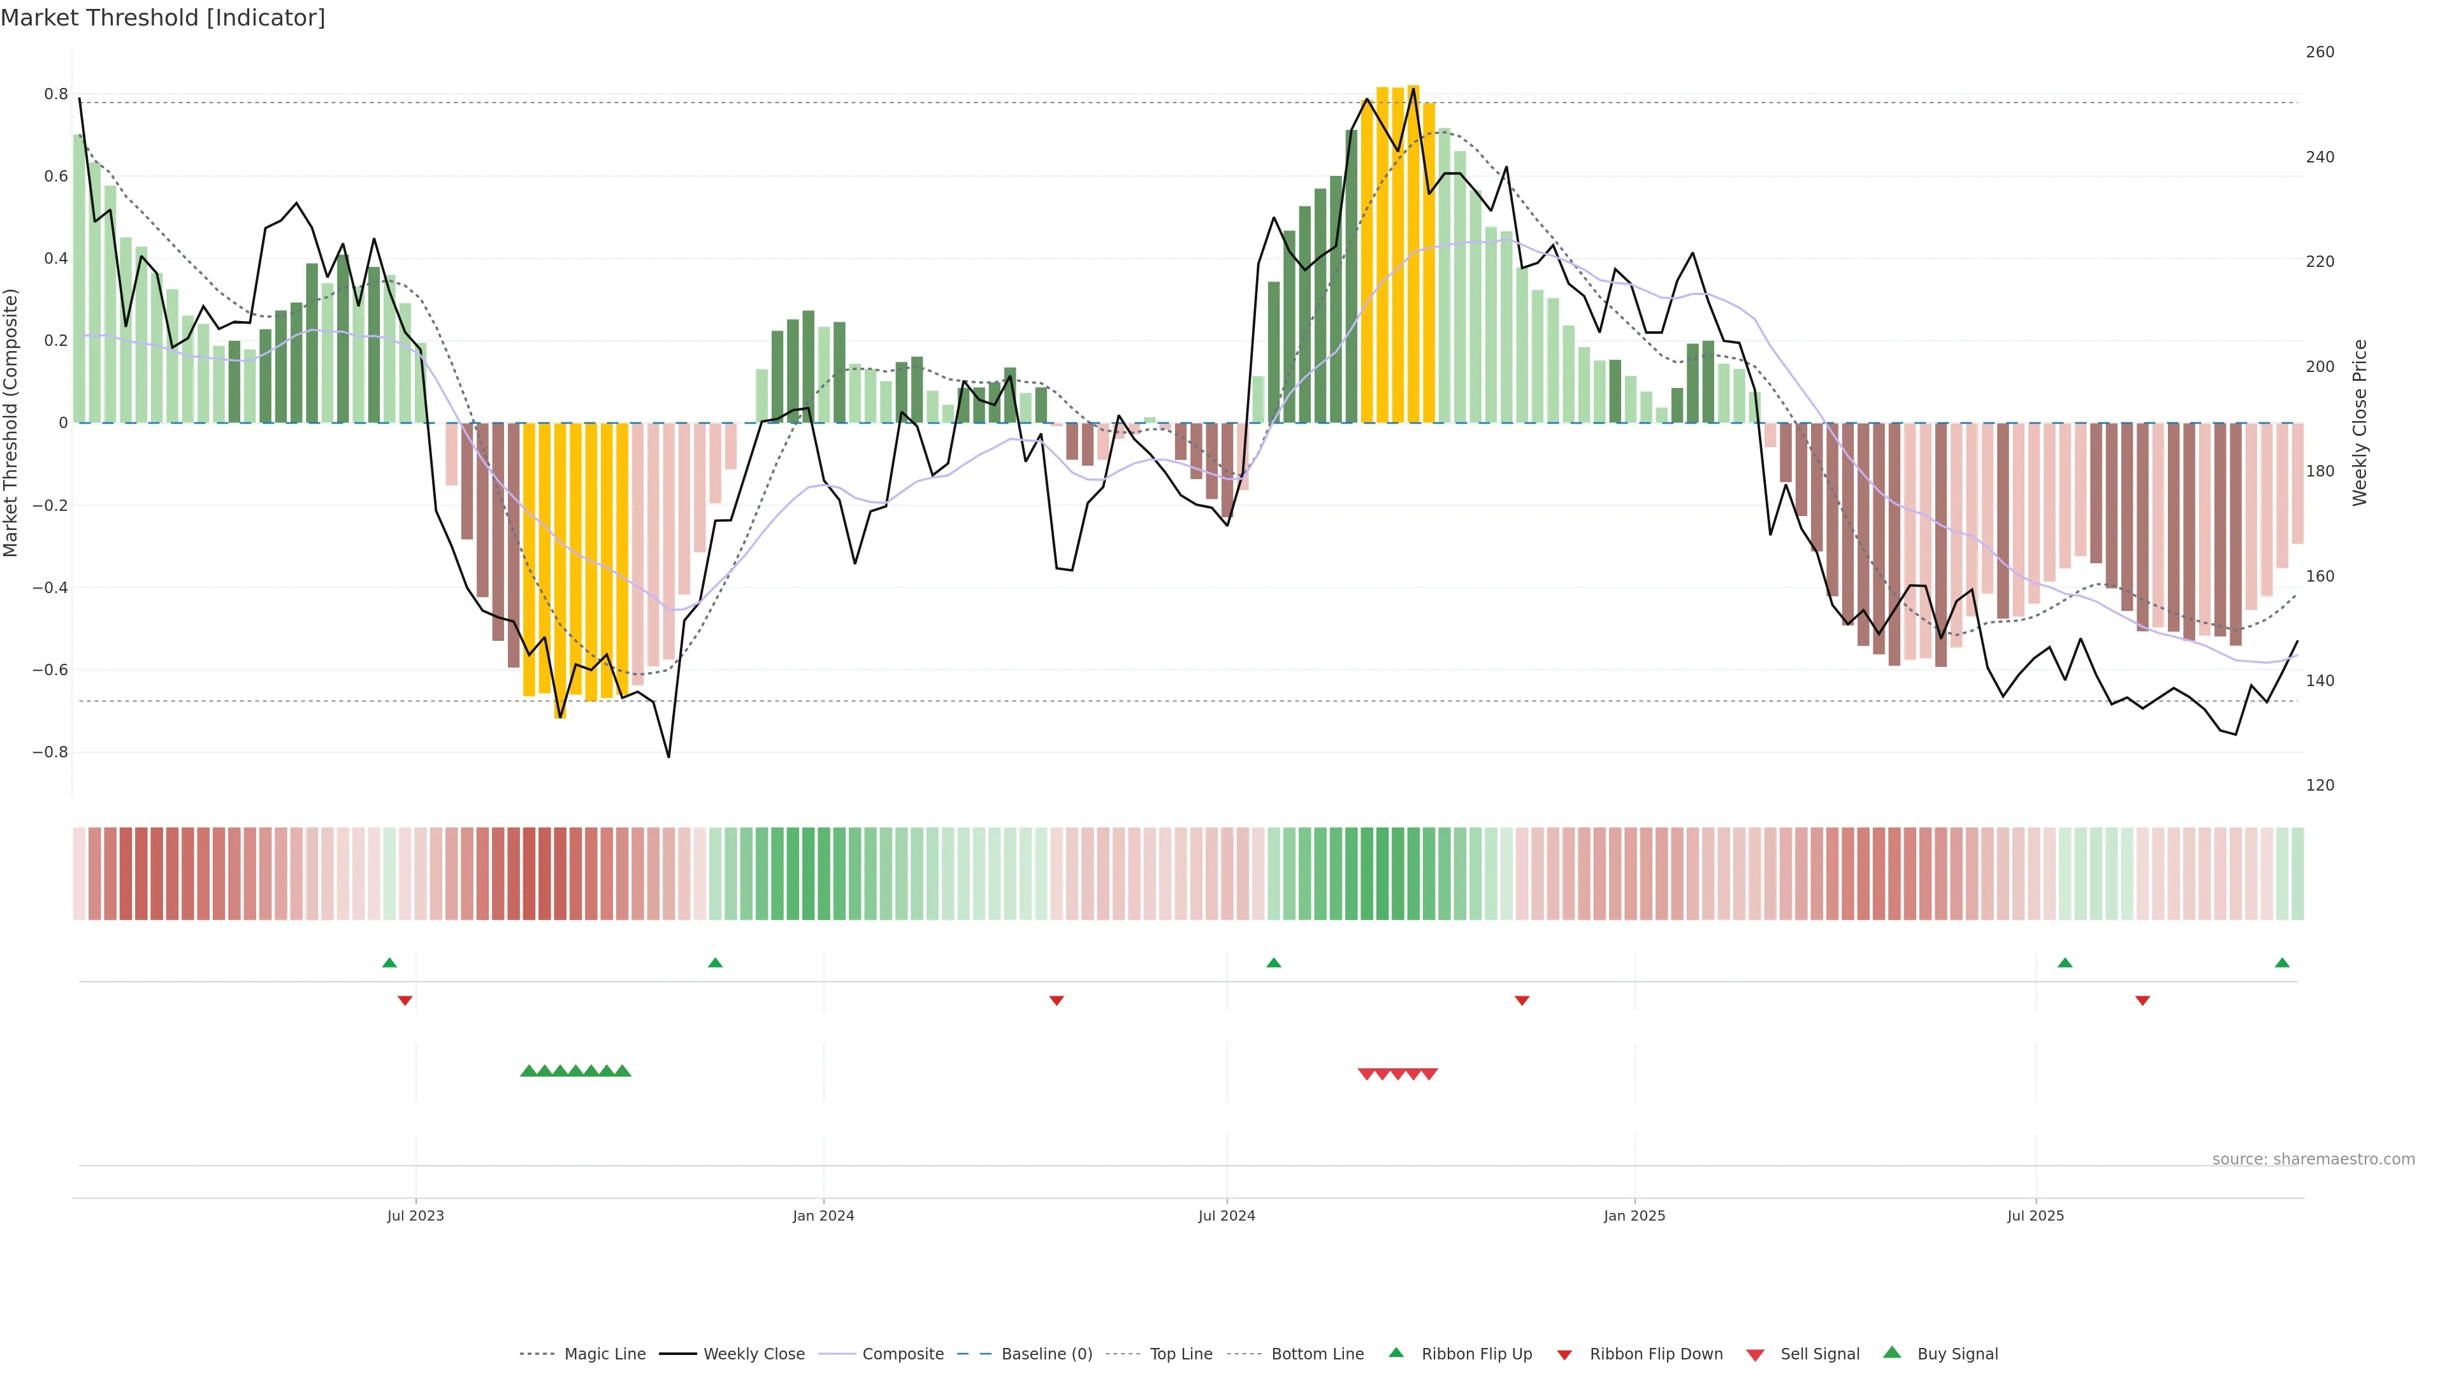The width and height of the screenshot is (2447, 1376).
Task: Click the Jul 2025 x-axis label
Action: coord(2036,1215)
